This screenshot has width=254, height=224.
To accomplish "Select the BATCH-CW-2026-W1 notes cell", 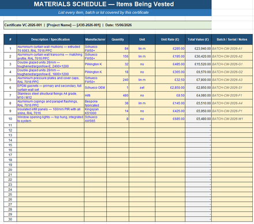I will point(232,119).
